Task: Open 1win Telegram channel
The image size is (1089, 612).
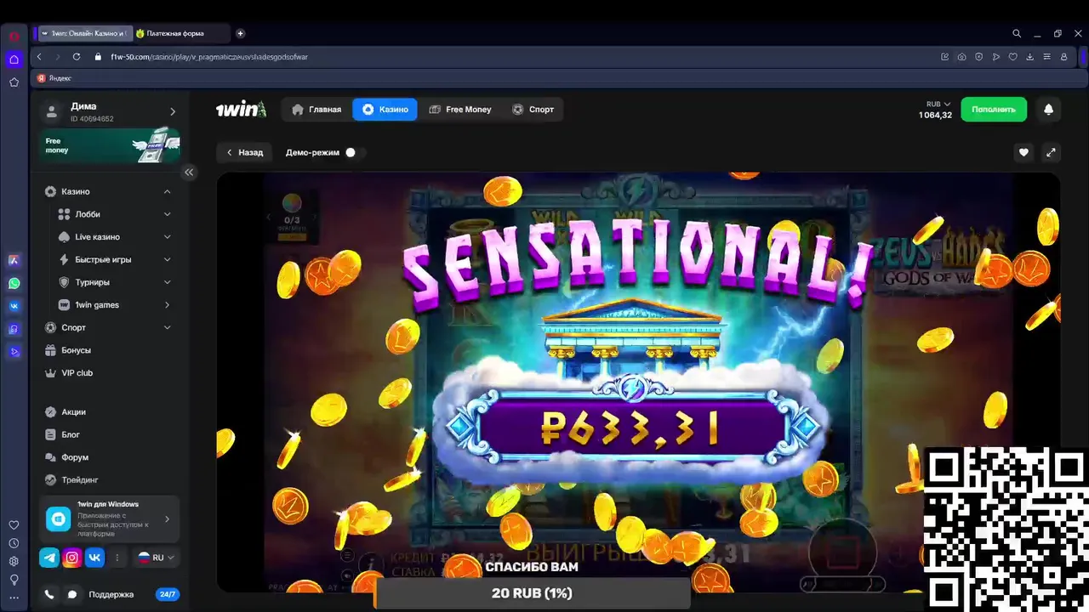Action: [x=50, y=558]
